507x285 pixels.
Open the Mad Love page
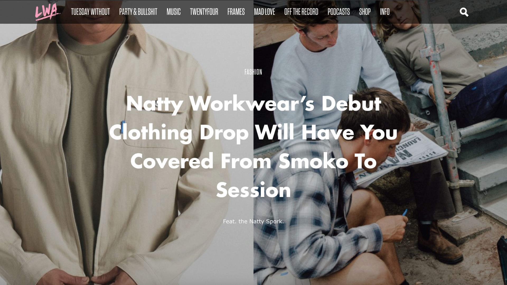pos(264,12)
